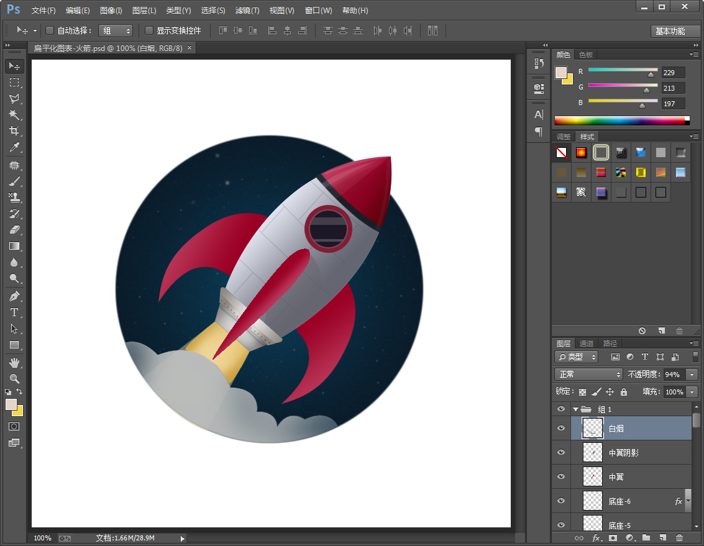Screen dimensions: 704x546
Task: Click the R value input field
Action: [673, 73]
